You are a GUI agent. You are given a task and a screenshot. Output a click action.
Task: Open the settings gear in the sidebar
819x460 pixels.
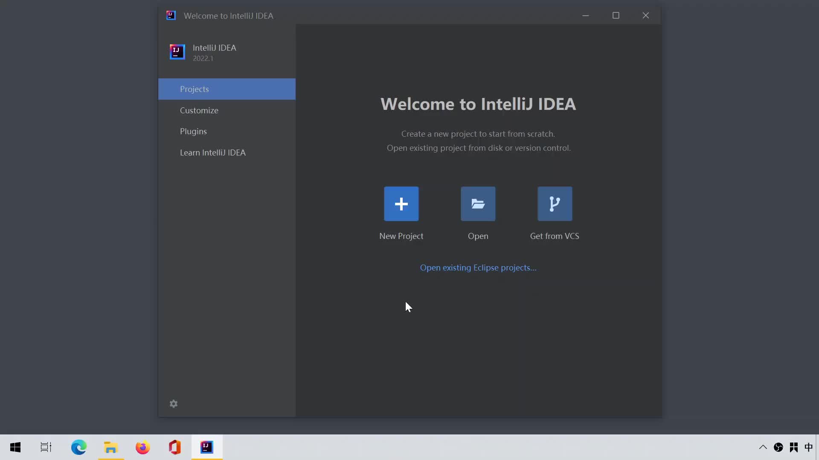click(x=174, y=404)
